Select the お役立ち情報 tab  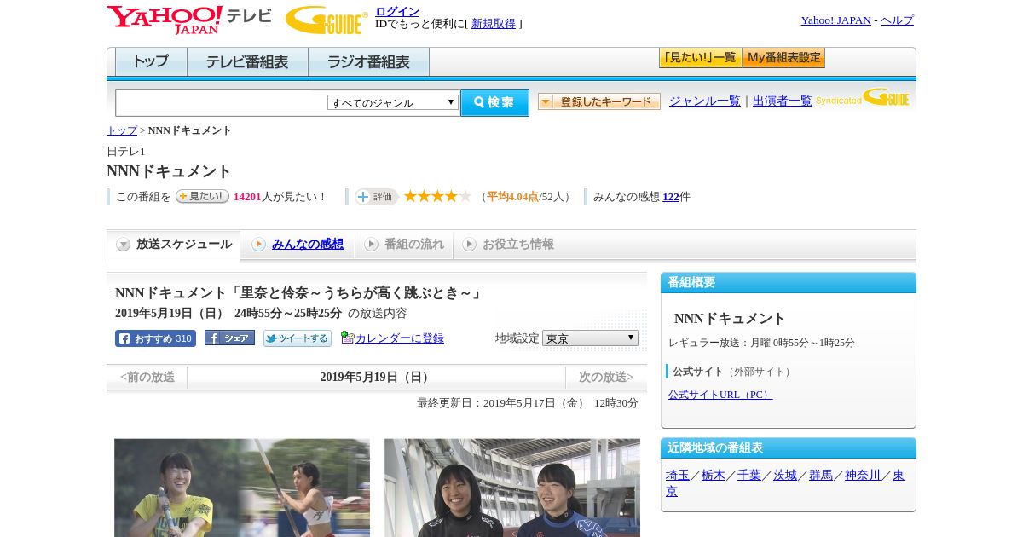pos(508,245)
